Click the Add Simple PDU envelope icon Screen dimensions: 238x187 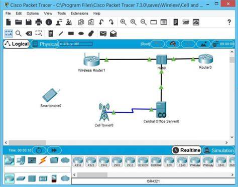(103, 34)
